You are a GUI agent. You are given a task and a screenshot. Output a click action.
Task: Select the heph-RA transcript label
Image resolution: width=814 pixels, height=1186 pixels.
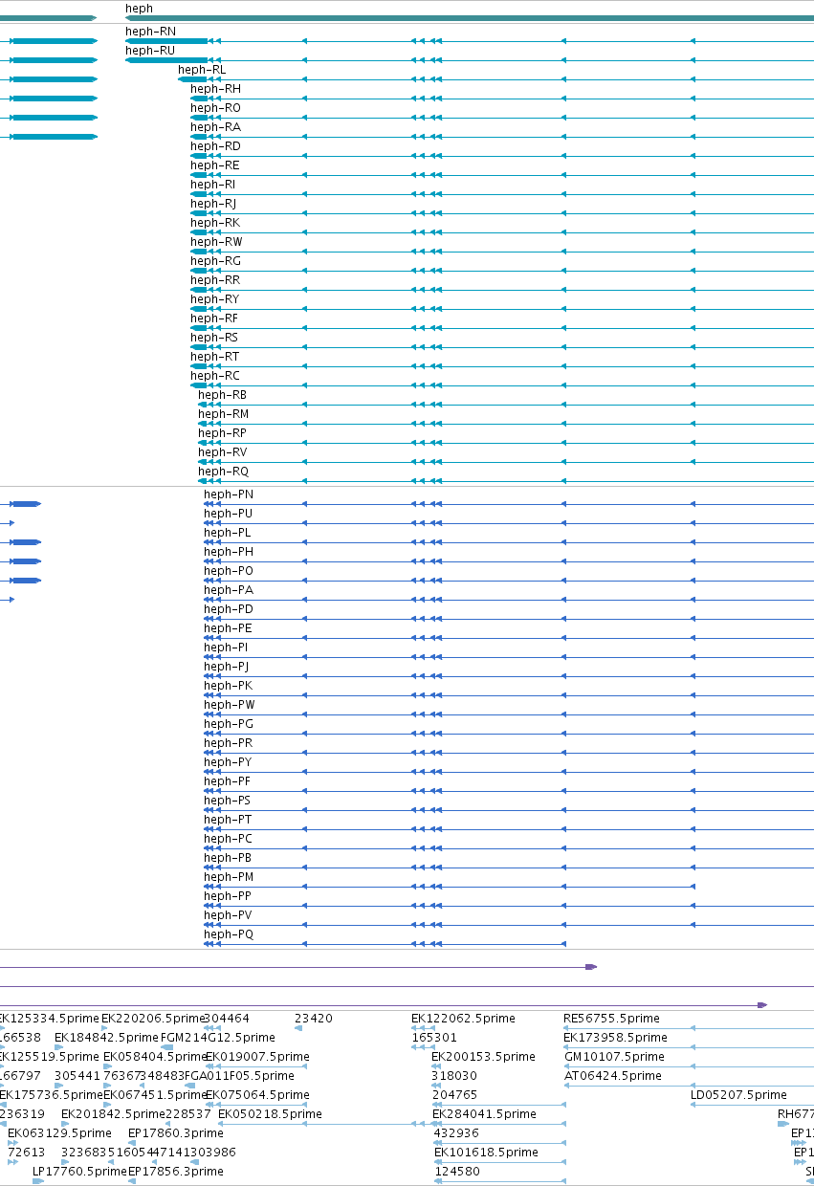click(215, 127)
